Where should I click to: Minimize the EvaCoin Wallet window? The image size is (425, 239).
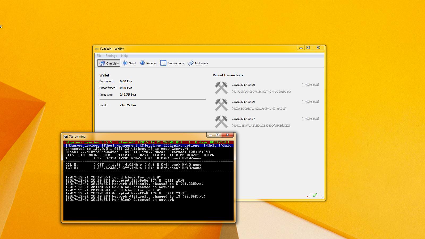tap(301, 48)
